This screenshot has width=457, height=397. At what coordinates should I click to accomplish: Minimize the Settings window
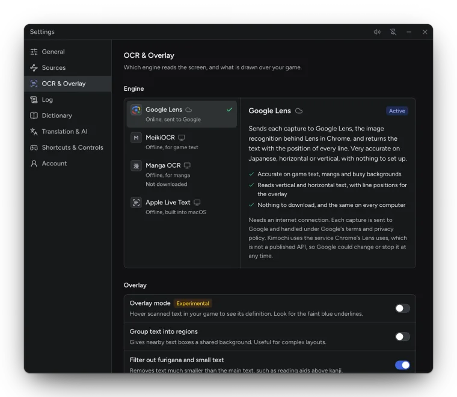(409, 32)
